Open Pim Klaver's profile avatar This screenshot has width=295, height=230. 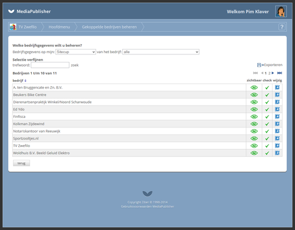(281, 11)
